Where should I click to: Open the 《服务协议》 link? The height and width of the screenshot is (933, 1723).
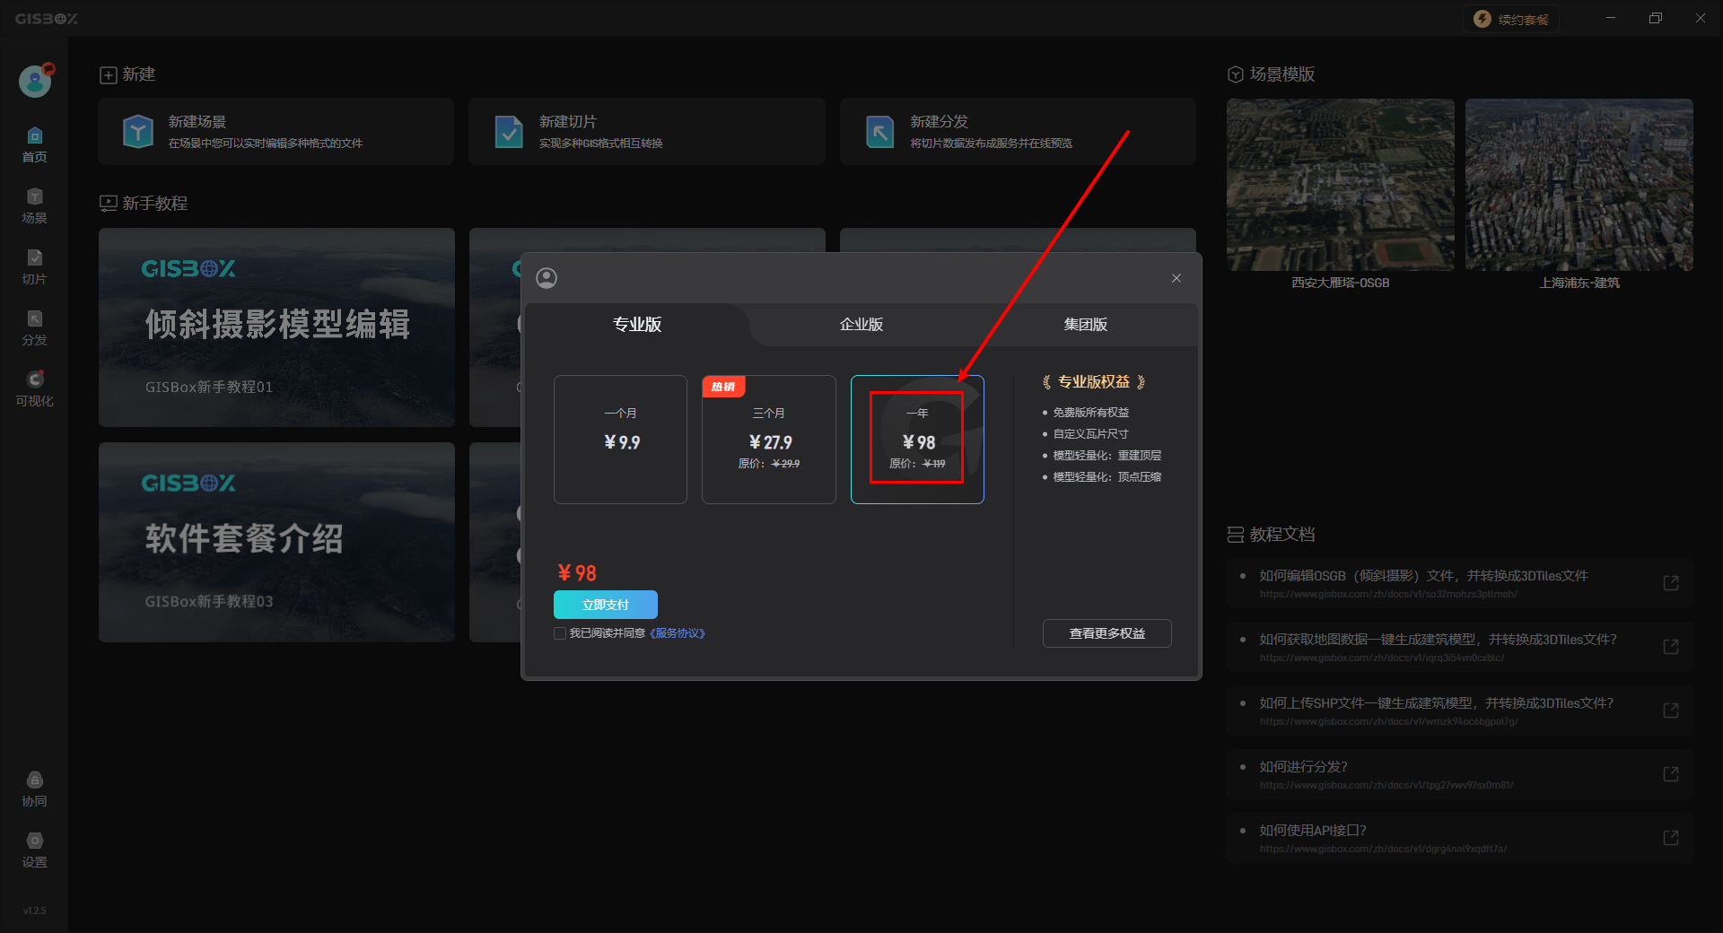click(x=678, y=633)
